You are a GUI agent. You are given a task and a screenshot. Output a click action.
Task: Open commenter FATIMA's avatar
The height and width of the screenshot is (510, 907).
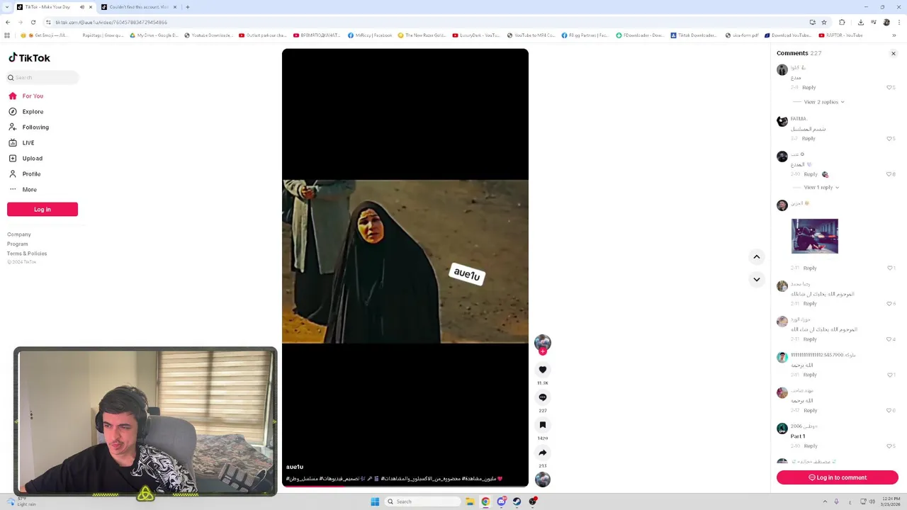[782, 121]
